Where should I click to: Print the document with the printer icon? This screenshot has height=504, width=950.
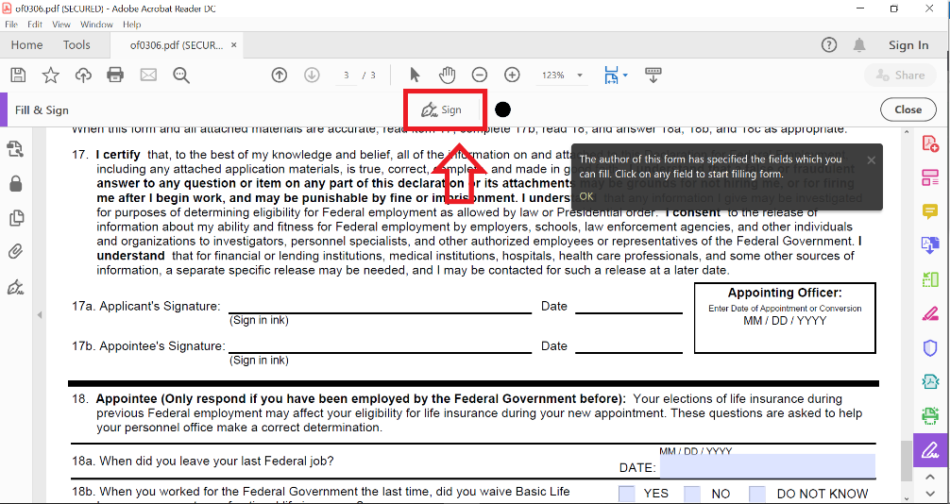pyautogui.click(x=115, y=76)
